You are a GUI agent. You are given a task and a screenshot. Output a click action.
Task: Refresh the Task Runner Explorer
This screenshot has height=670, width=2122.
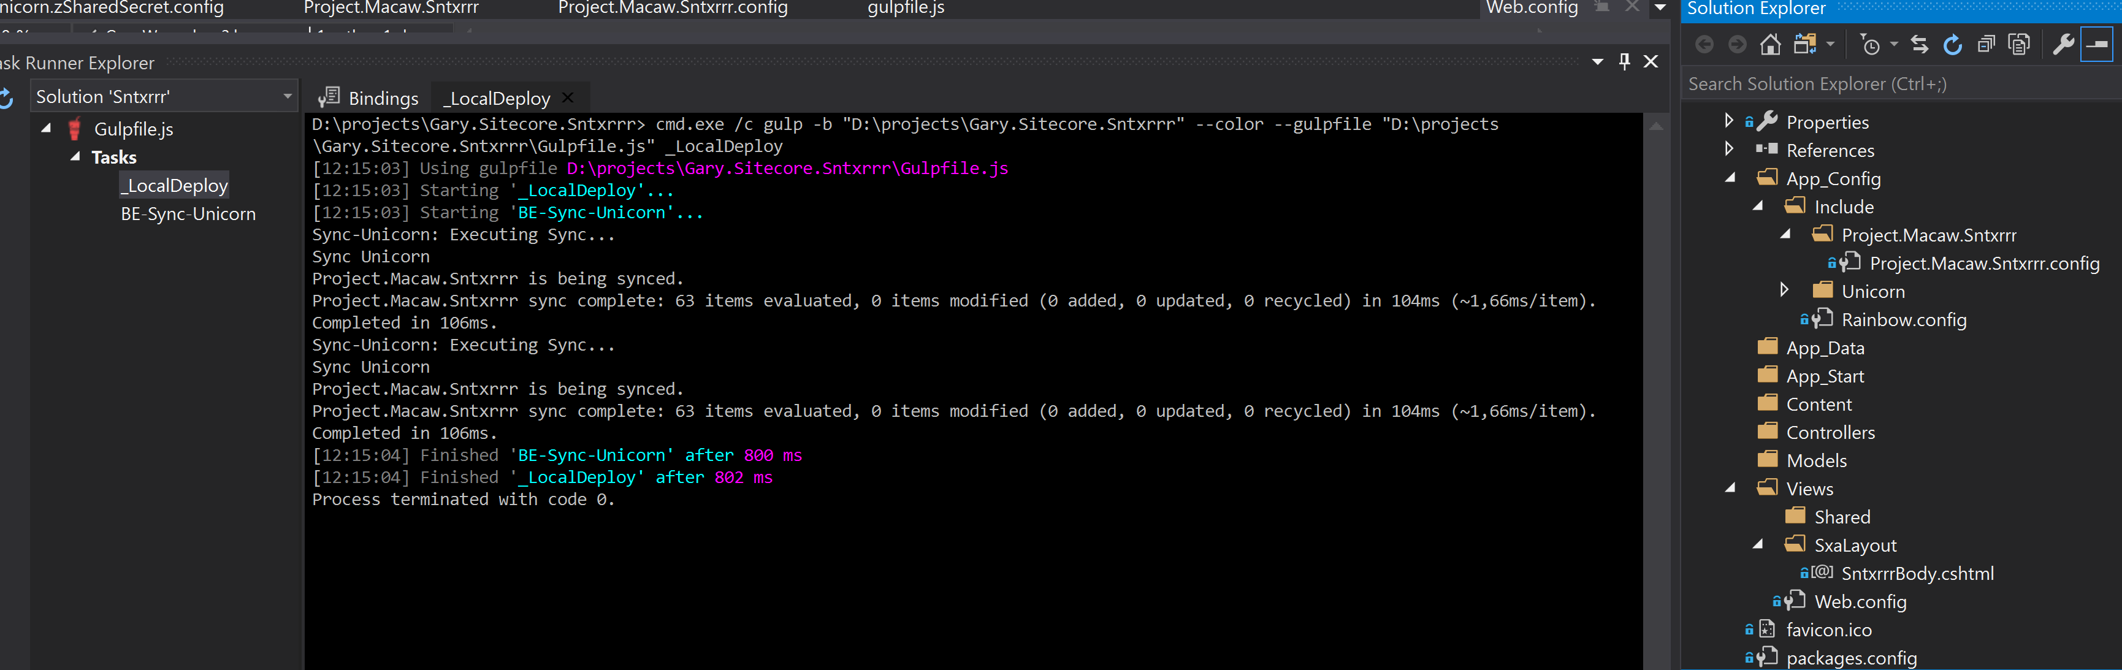tap(6, 98)
